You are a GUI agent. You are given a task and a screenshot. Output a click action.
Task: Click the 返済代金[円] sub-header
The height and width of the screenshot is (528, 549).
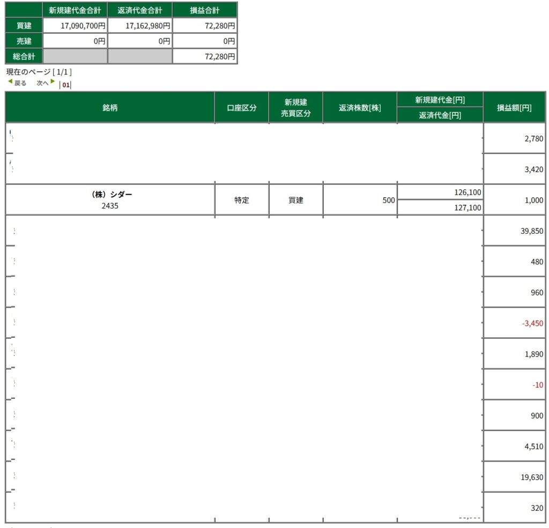[440, 115]
